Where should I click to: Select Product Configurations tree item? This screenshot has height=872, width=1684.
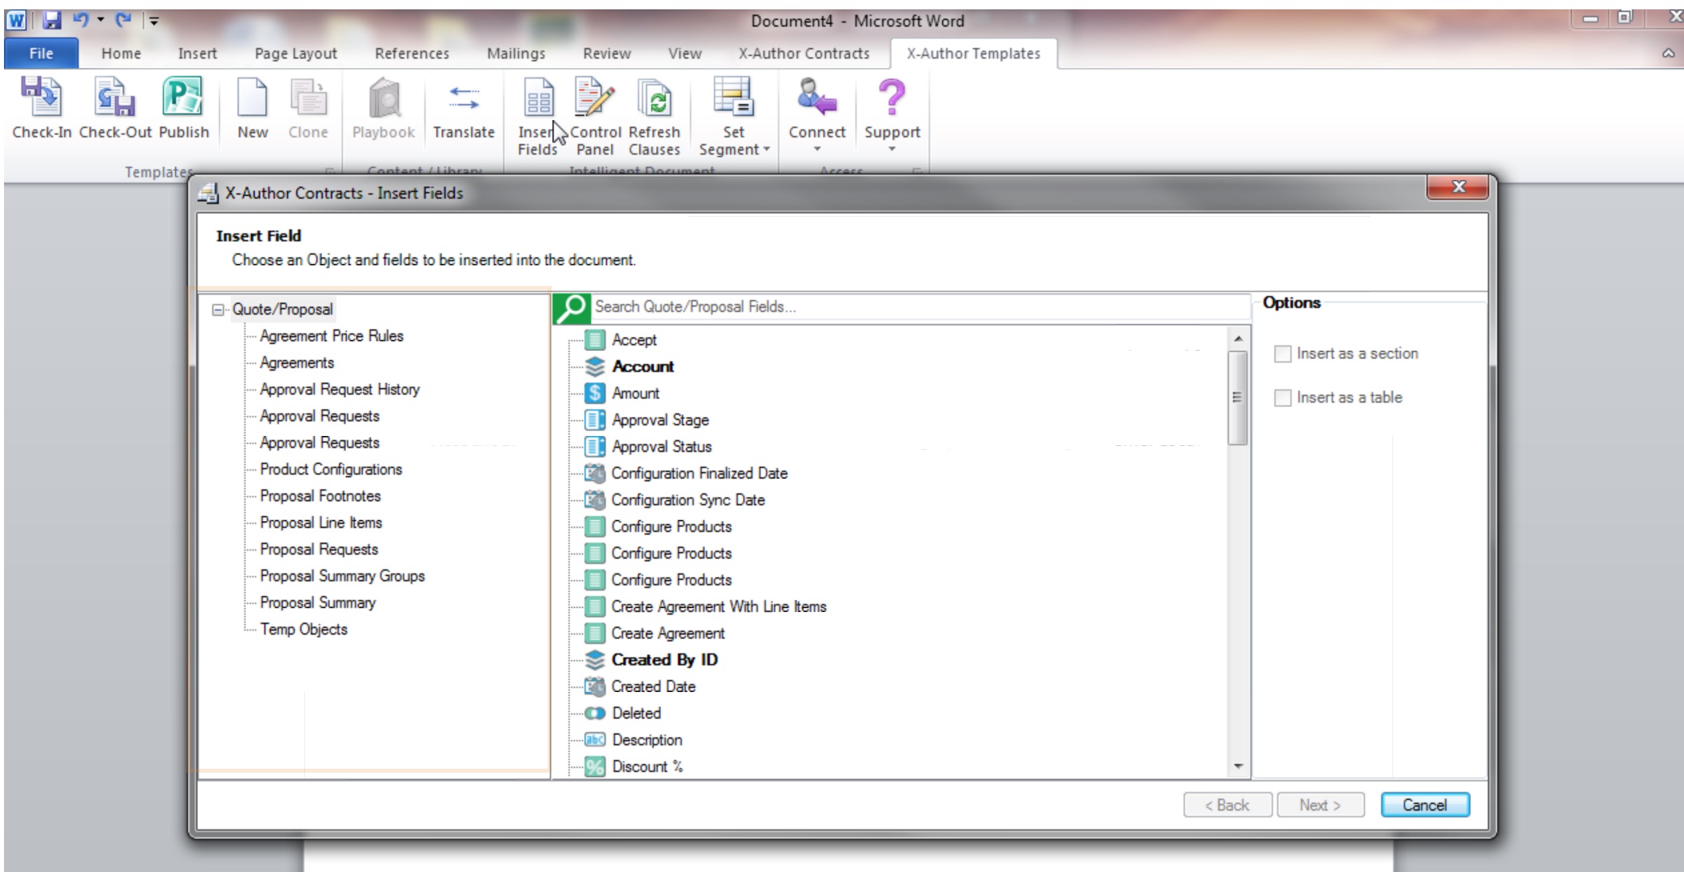tap(331, 469)
